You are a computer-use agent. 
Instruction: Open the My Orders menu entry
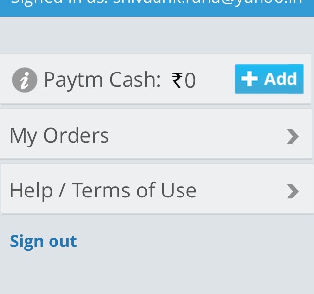point(156,134)
